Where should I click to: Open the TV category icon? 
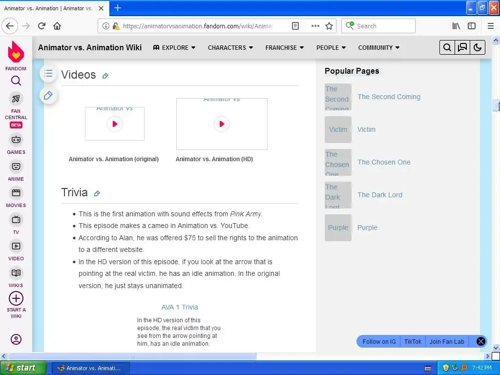click(16, 220)
